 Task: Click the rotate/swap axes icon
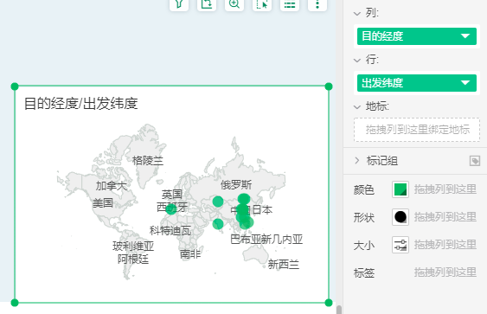207,4
